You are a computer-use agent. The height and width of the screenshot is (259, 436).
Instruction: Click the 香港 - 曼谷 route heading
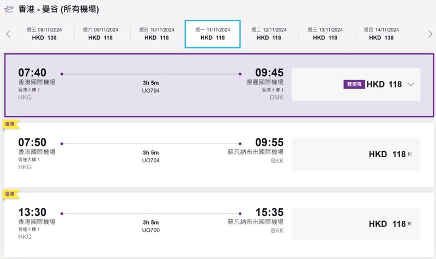pos(59,10)
